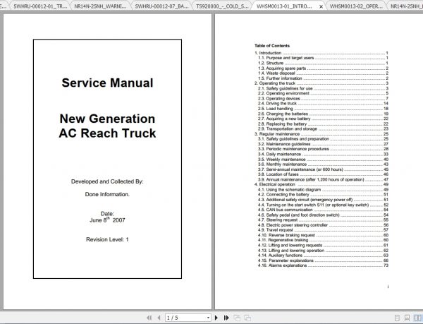Viewport: 423px width, 324px height.
Task: Click '2. Operating the truck' entry
Action: tap(321, 83)
